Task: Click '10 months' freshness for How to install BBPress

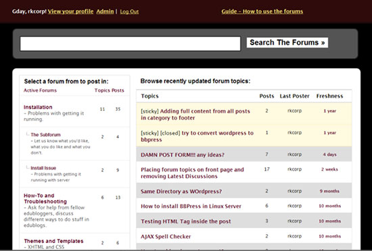Action: point(329,206)
